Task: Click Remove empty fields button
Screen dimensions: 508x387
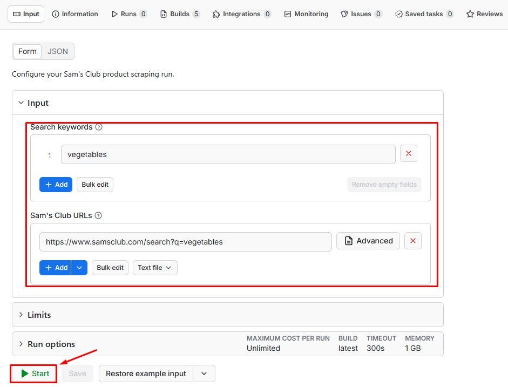Action: pyautogui.click(x=384, y=185)
